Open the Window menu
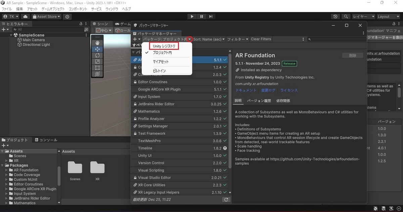The image size is (403, 212). [x=111, y=9]
